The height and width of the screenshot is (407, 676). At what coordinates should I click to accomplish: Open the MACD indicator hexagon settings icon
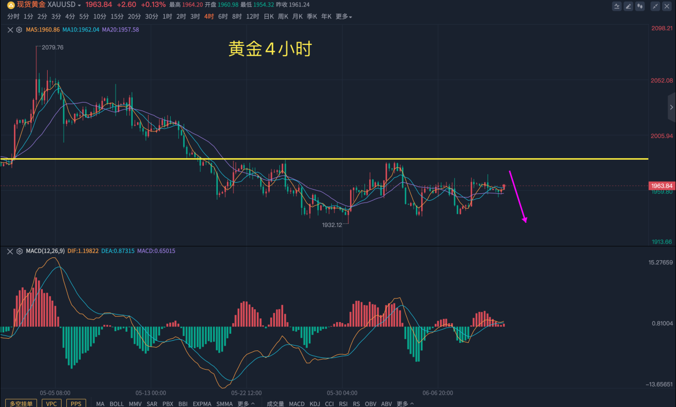[19, 251]
